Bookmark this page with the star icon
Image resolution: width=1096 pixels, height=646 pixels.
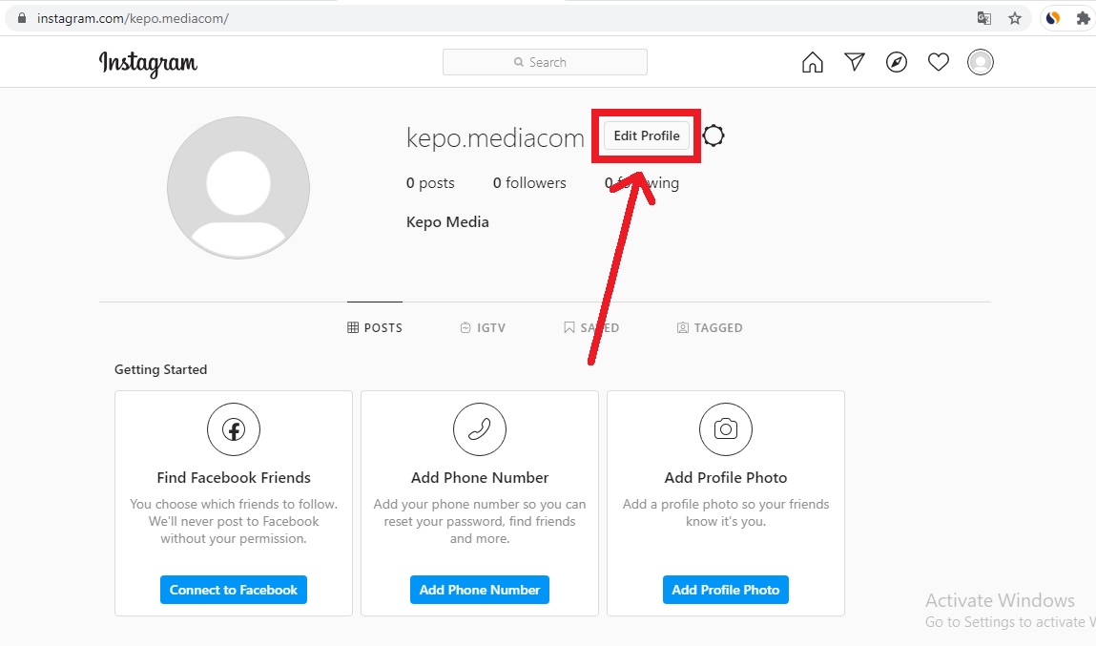pyautogui.click(x=1015, y=18)
